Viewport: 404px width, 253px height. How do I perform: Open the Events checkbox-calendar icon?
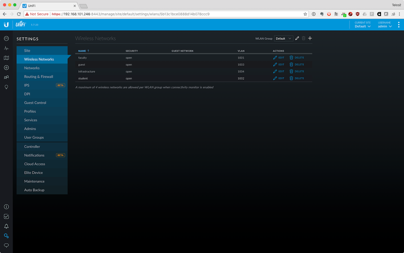pyautogui.click(x=6, y=216)
